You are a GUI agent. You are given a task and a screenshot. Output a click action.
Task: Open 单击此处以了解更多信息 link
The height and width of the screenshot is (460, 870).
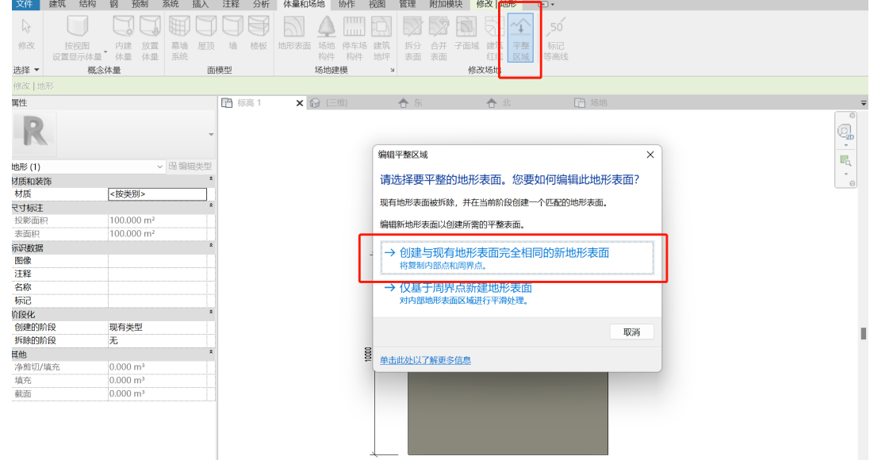tap(425, 360)
